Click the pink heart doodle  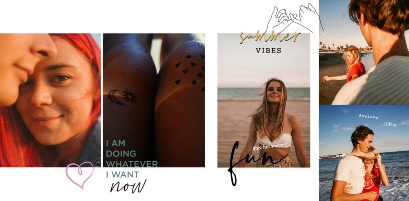tap(80, 175)
